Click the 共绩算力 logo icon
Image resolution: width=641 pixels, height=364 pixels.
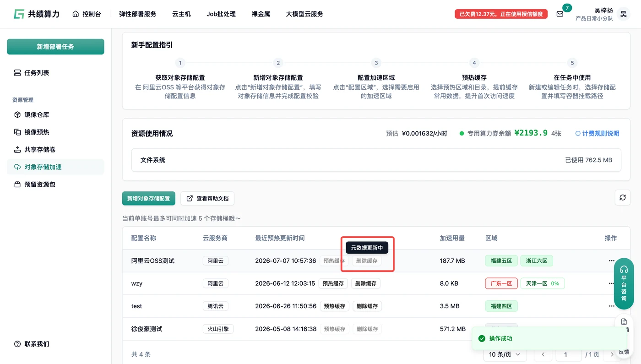[19, 14]
